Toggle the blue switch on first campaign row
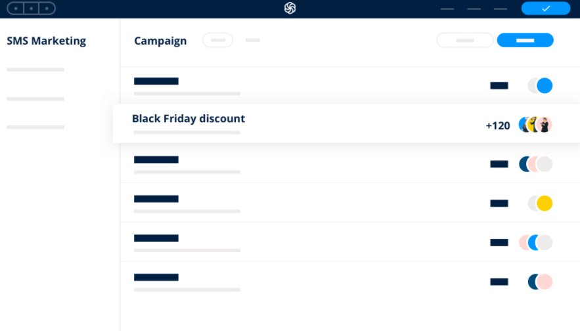This screenshot has height=331, width=580. tap(540, 85)
